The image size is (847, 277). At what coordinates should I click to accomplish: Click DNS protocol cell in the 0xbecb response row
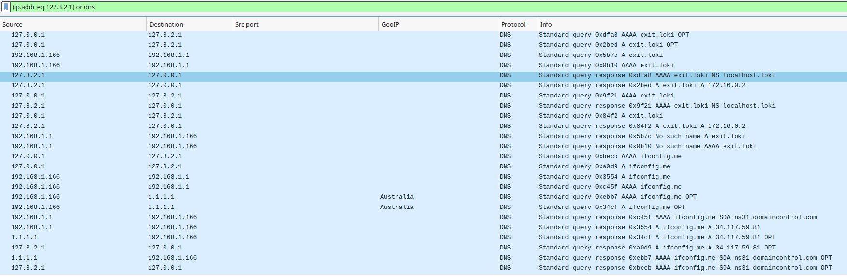(505, 268)
